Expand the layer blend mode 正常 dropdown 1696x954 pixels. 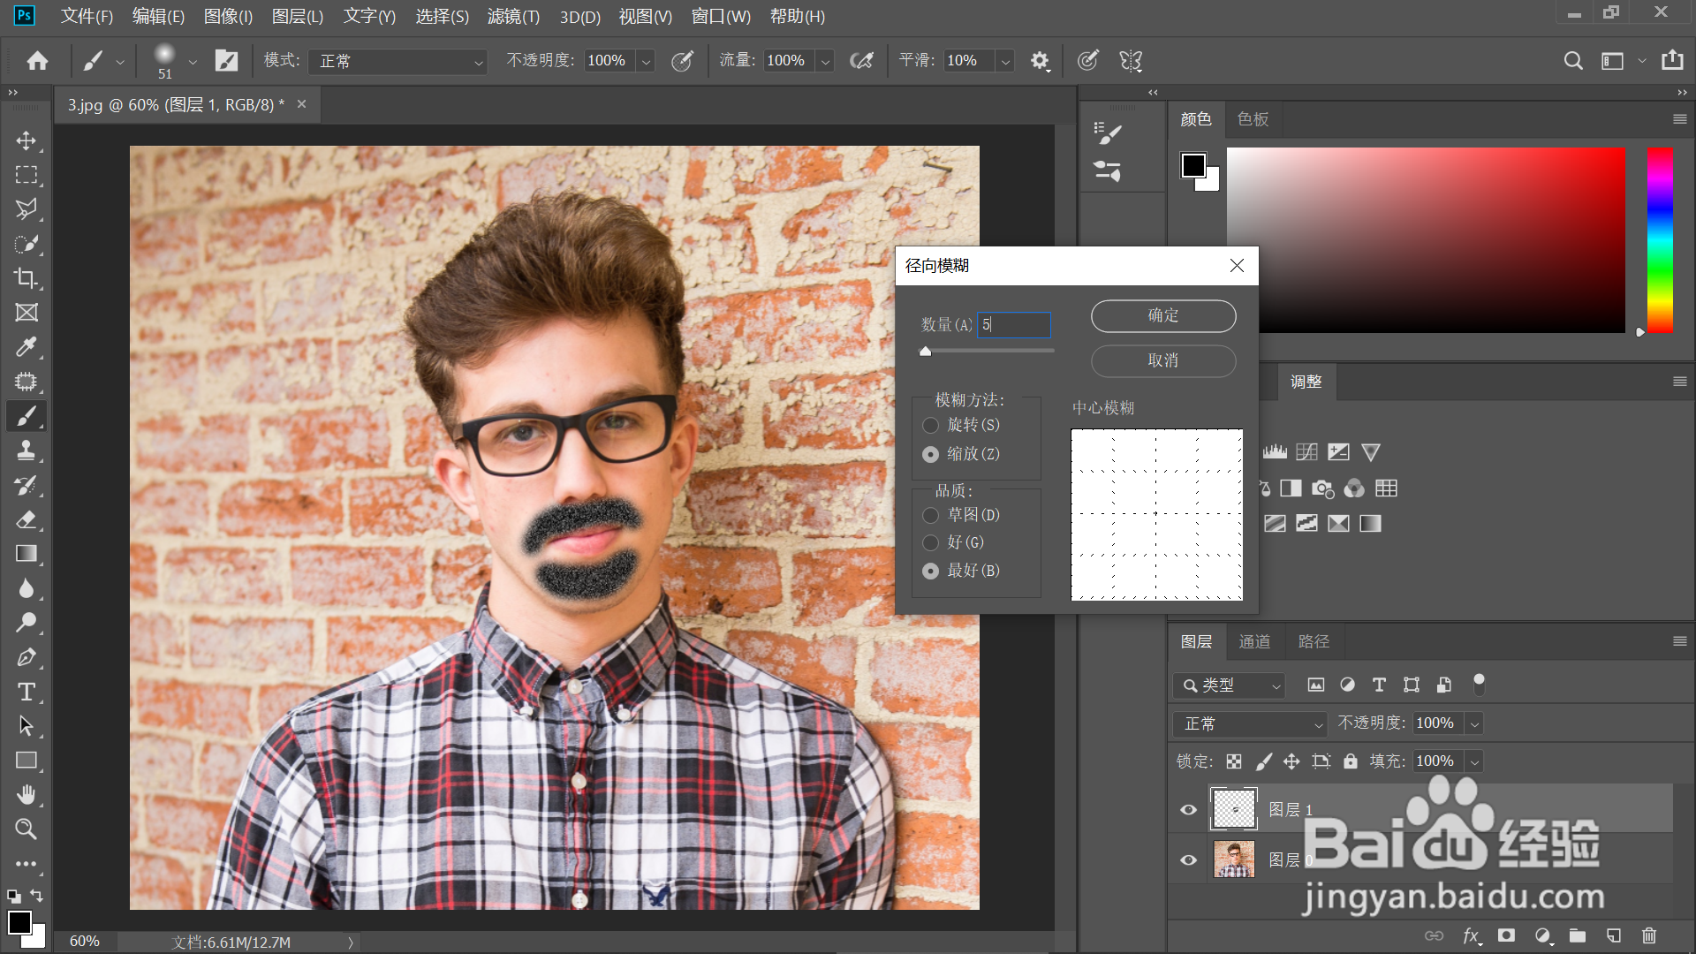click(1250, 724)
